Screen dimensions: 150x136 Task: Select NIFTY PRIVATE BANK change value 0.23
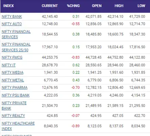point(76,106)
